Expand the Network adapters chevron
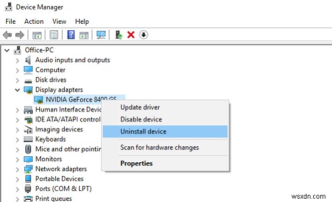The width and height of the screenshot is (332, 202). 18,169
